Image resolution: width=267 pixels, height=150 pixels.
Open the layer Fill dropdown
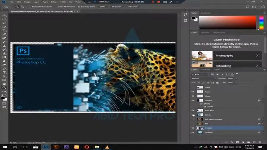236,82
